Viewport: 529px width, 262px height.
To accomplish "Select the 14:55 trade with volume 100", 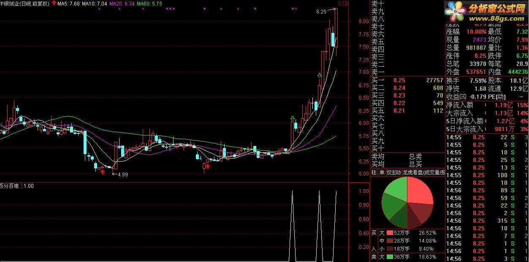I will [x=487, y=175].
